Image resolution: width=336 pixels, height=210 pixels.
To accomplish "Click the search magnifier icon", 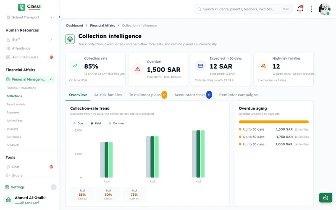I will click(x=199, y=9).
